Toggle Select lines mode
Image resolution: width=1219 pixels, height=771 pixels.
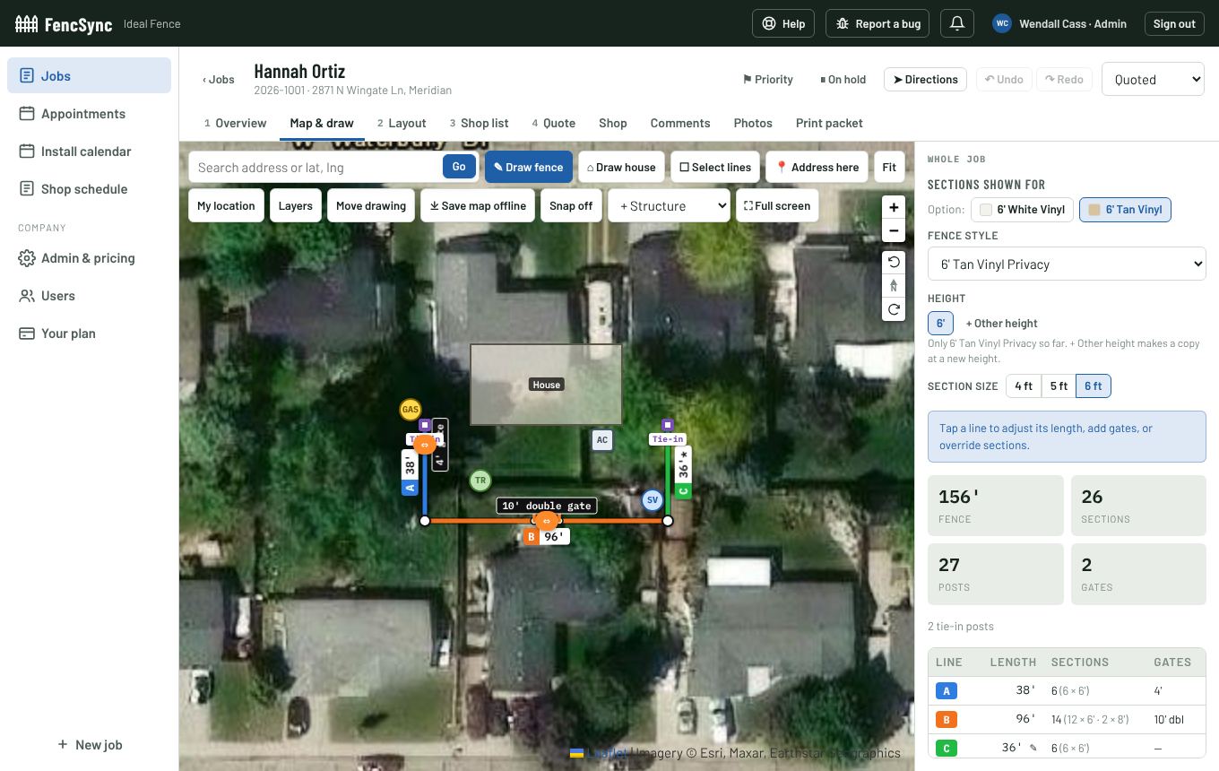point(715,167)
